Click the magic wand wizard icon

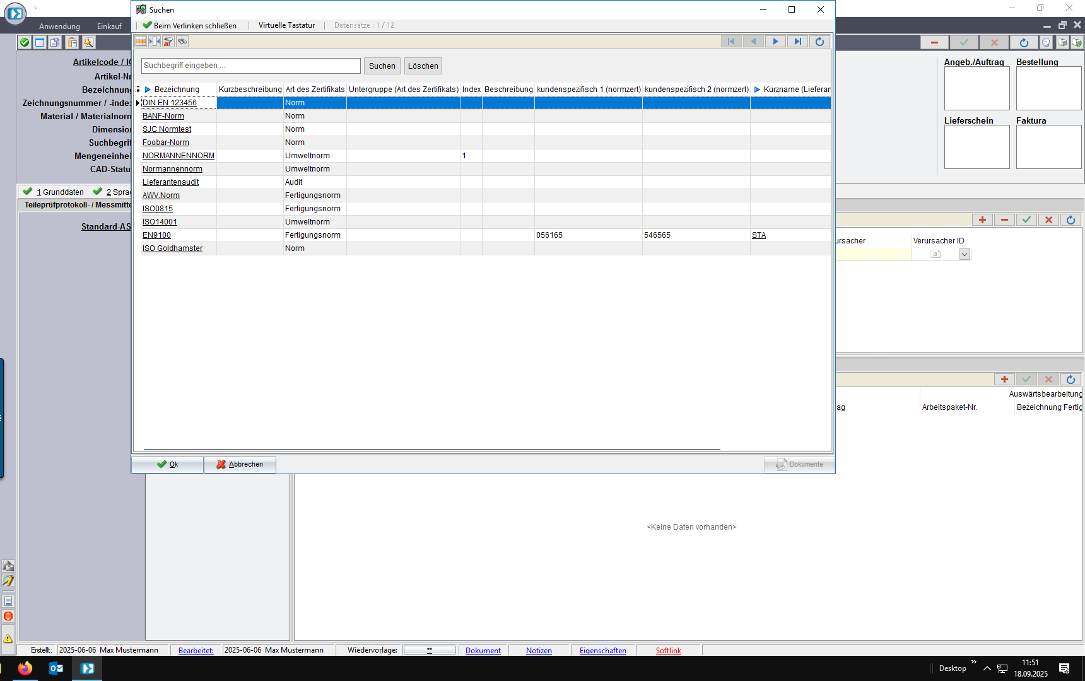tap(88, 42)
